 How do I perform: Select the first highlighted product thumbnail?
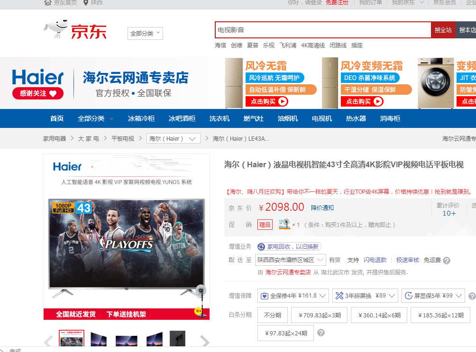click(72, 338)
